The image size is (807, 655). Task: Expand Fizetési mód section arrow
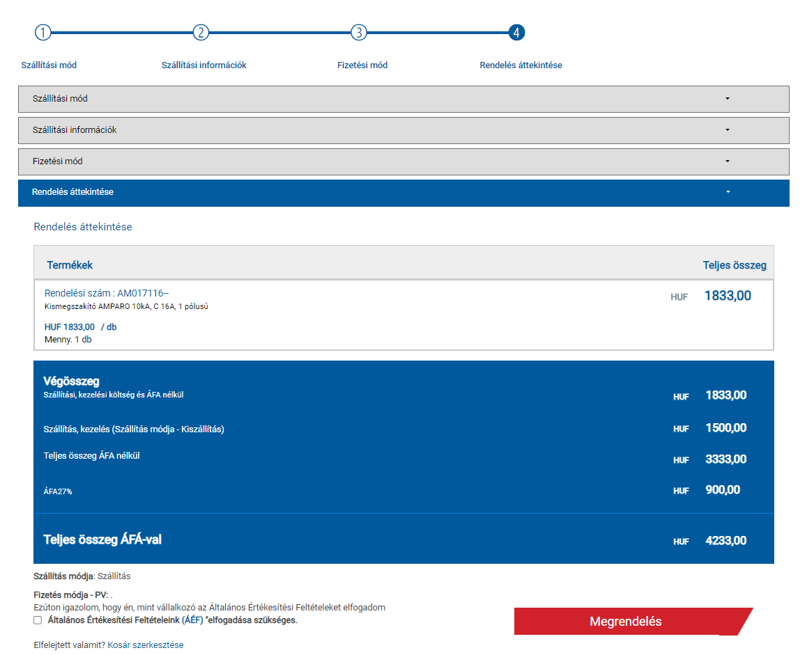pos(728,161)
